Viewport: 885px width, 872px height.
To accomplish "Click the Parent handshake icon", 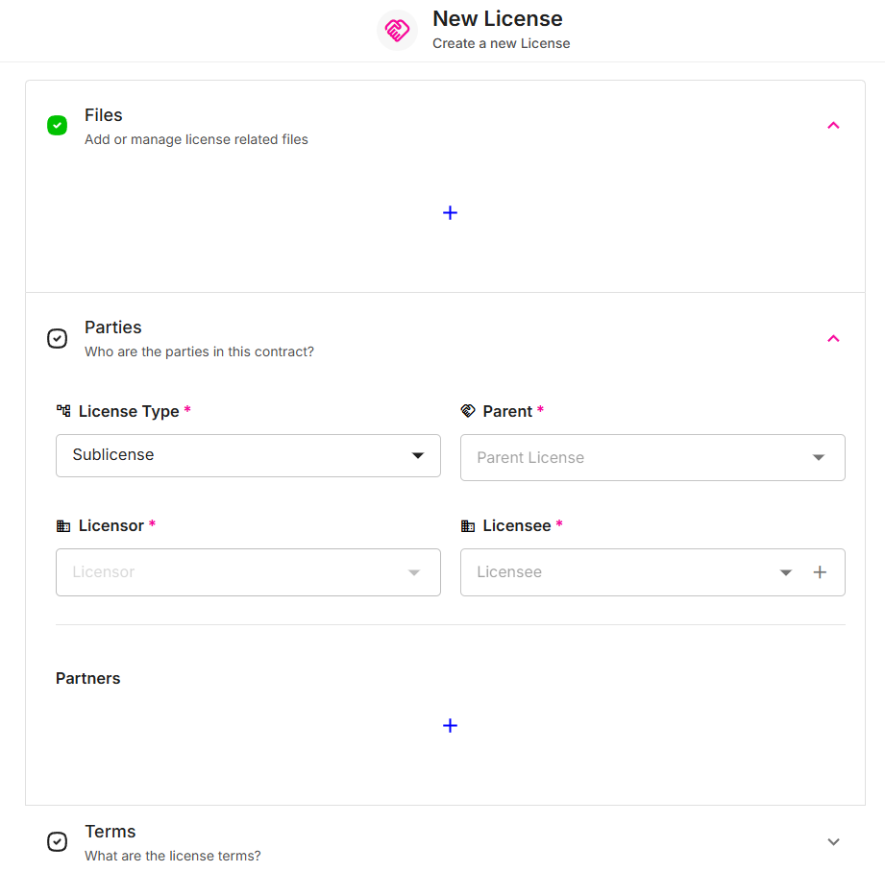I will click(x=468, y=411).
